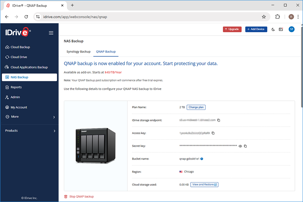Image resolution: width=303 pixels, height=202 pixels.
Task: Switch to the Synology Backup tab
Action: pos(78,52)
